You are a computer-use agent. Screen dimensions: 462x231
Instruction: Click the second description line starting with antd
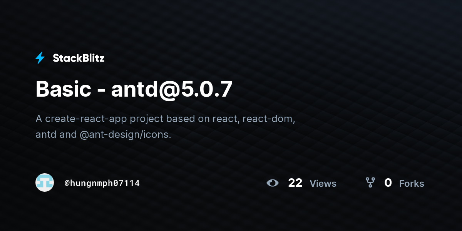103,135
